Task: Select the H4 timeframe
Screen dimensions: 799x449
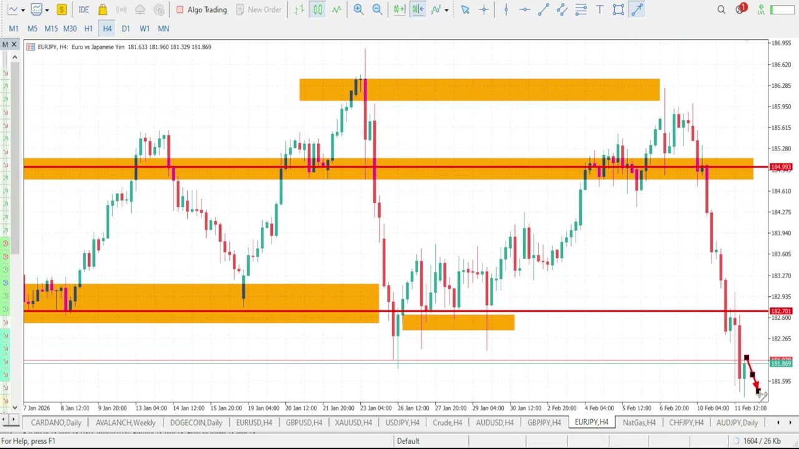Action: pos(107,28)
